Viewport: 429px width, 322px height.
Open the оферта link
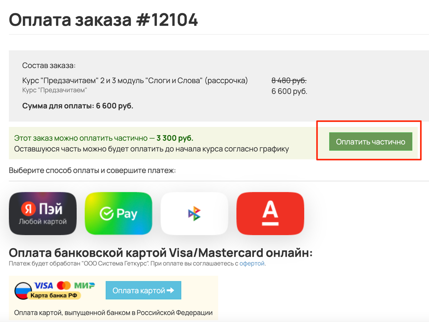(x=252, y=264)
